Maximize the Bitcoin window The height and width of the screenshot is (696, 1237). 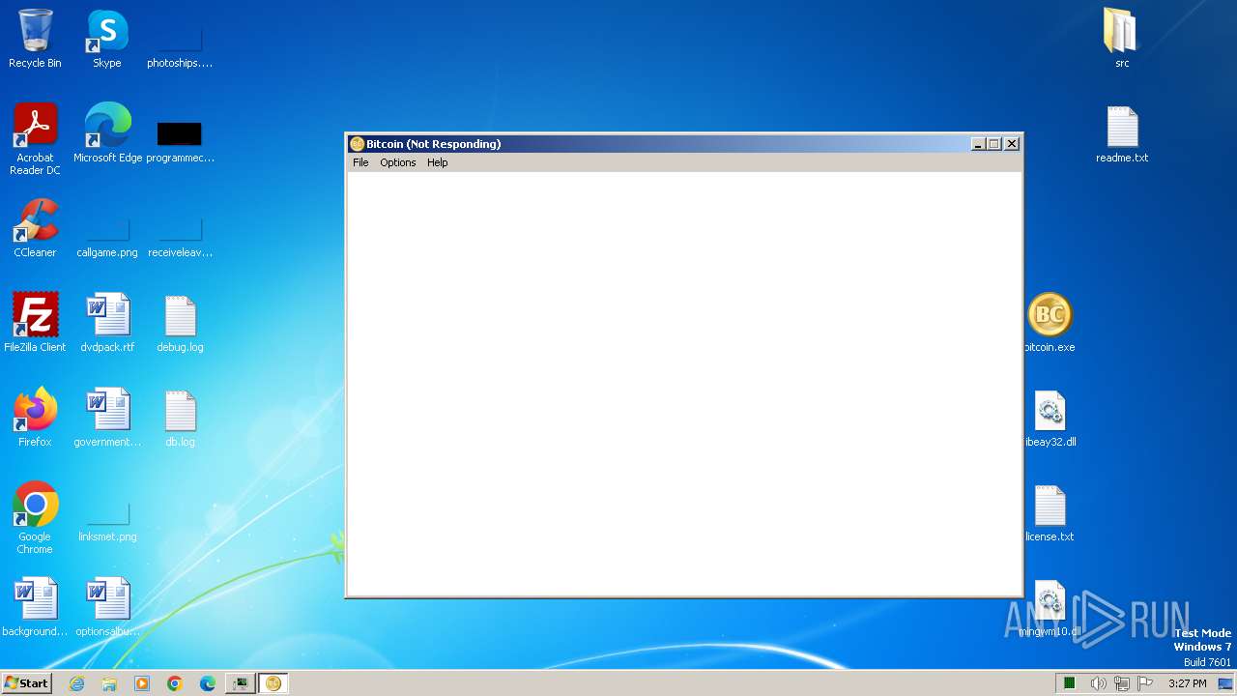(x=993, y=144)
